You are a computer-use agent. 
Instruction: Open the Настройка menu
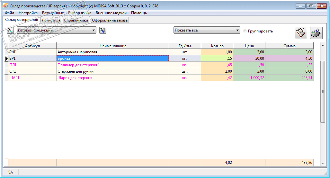coord(28,13)
